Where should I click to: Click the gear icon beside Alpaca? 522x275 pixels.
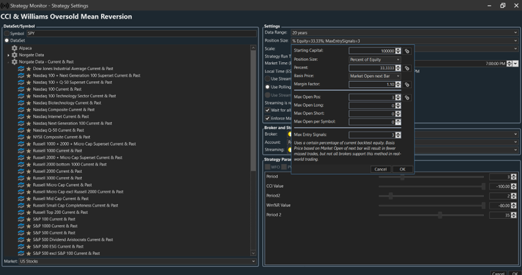pyautogui.click(x=14, y=48)
